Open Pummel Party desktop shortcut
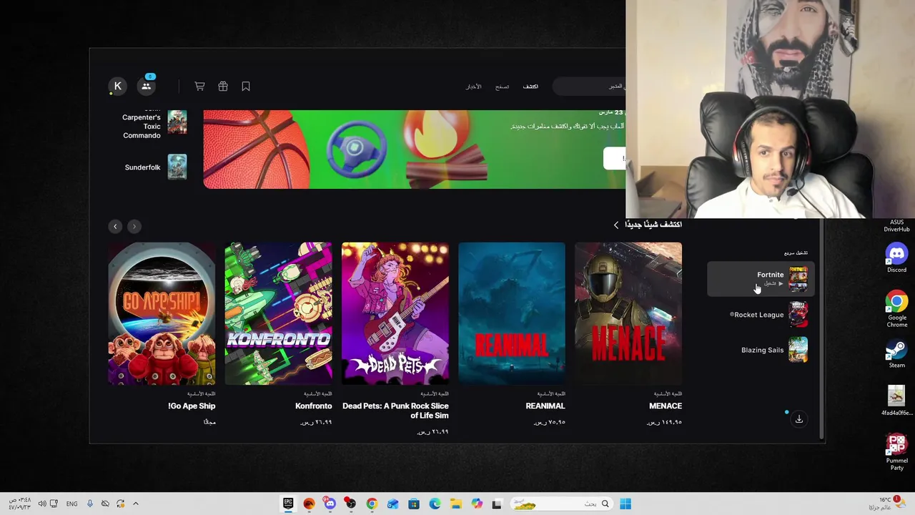 pos(896,452)
